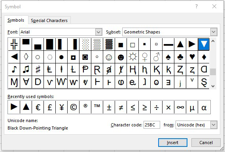
Task: Click the symbol grid scroll down arrow
Action: tap(213, 86)
